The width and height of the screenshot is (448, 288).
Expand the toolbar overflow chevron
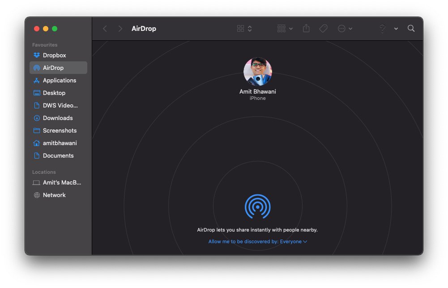pyautogui.click(x=396, y=29)
